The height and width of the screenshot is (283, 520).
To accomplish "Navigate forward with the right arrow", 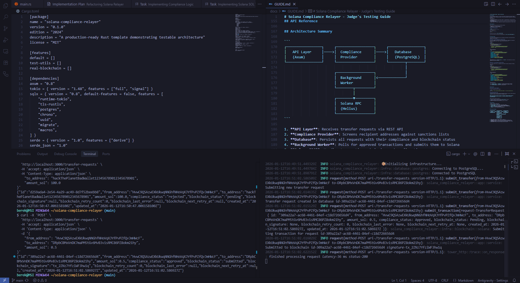I will coord(507,4).
